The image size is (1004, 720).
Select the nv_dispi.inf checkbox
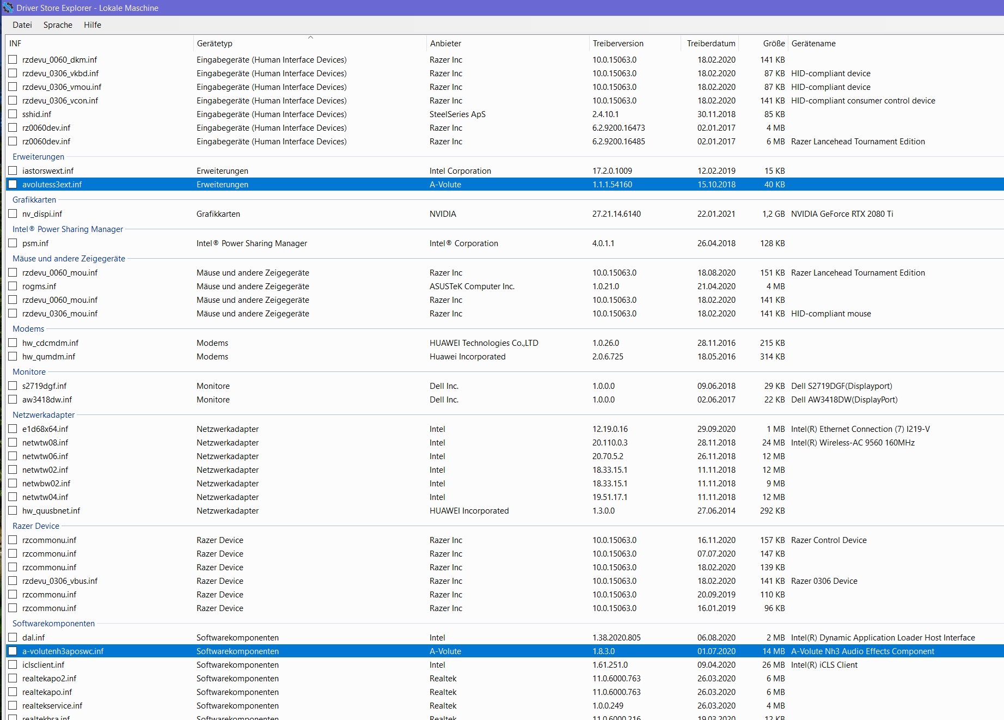pyautogui.click(x=13, y=213)
